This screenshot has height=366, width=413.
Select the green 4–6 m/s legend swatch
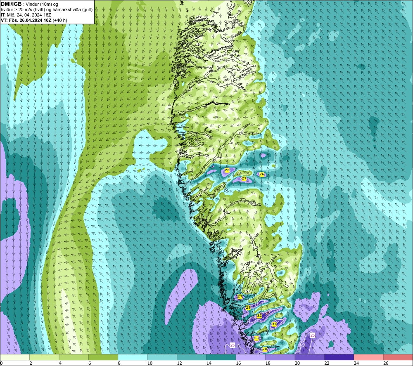(74, 357)
